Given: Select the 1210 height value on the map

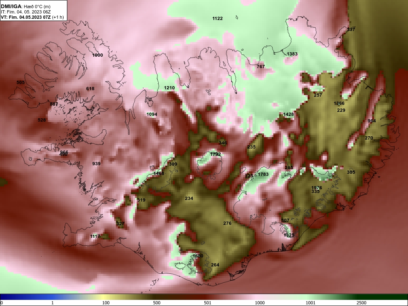Looking at the screenshot, I should pos(169,88).
